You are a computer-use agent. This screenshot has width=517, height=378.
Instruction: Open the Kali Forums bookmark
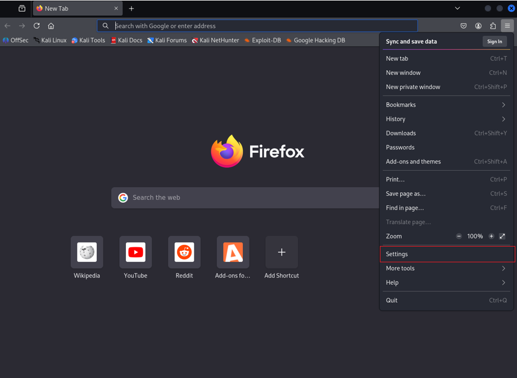[167, 40]
